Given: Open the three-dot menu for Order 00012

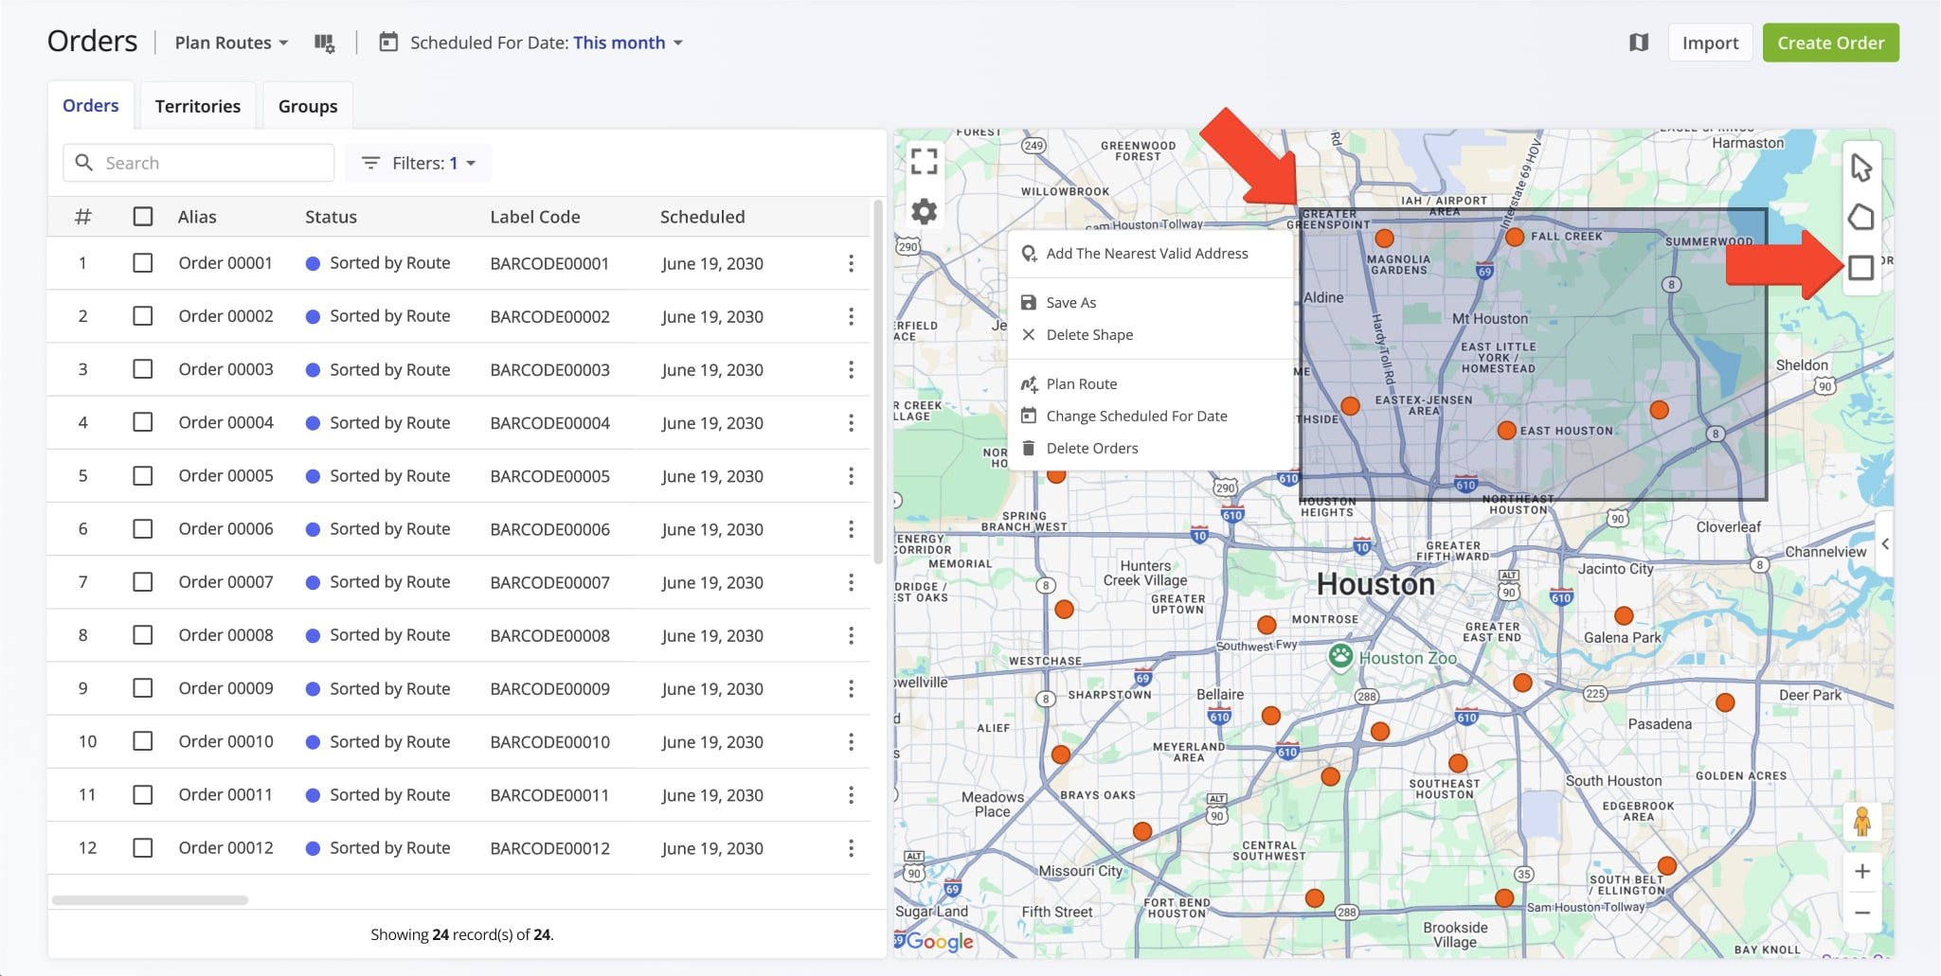Looking at the screenshot, I should (x=851, y=847).
